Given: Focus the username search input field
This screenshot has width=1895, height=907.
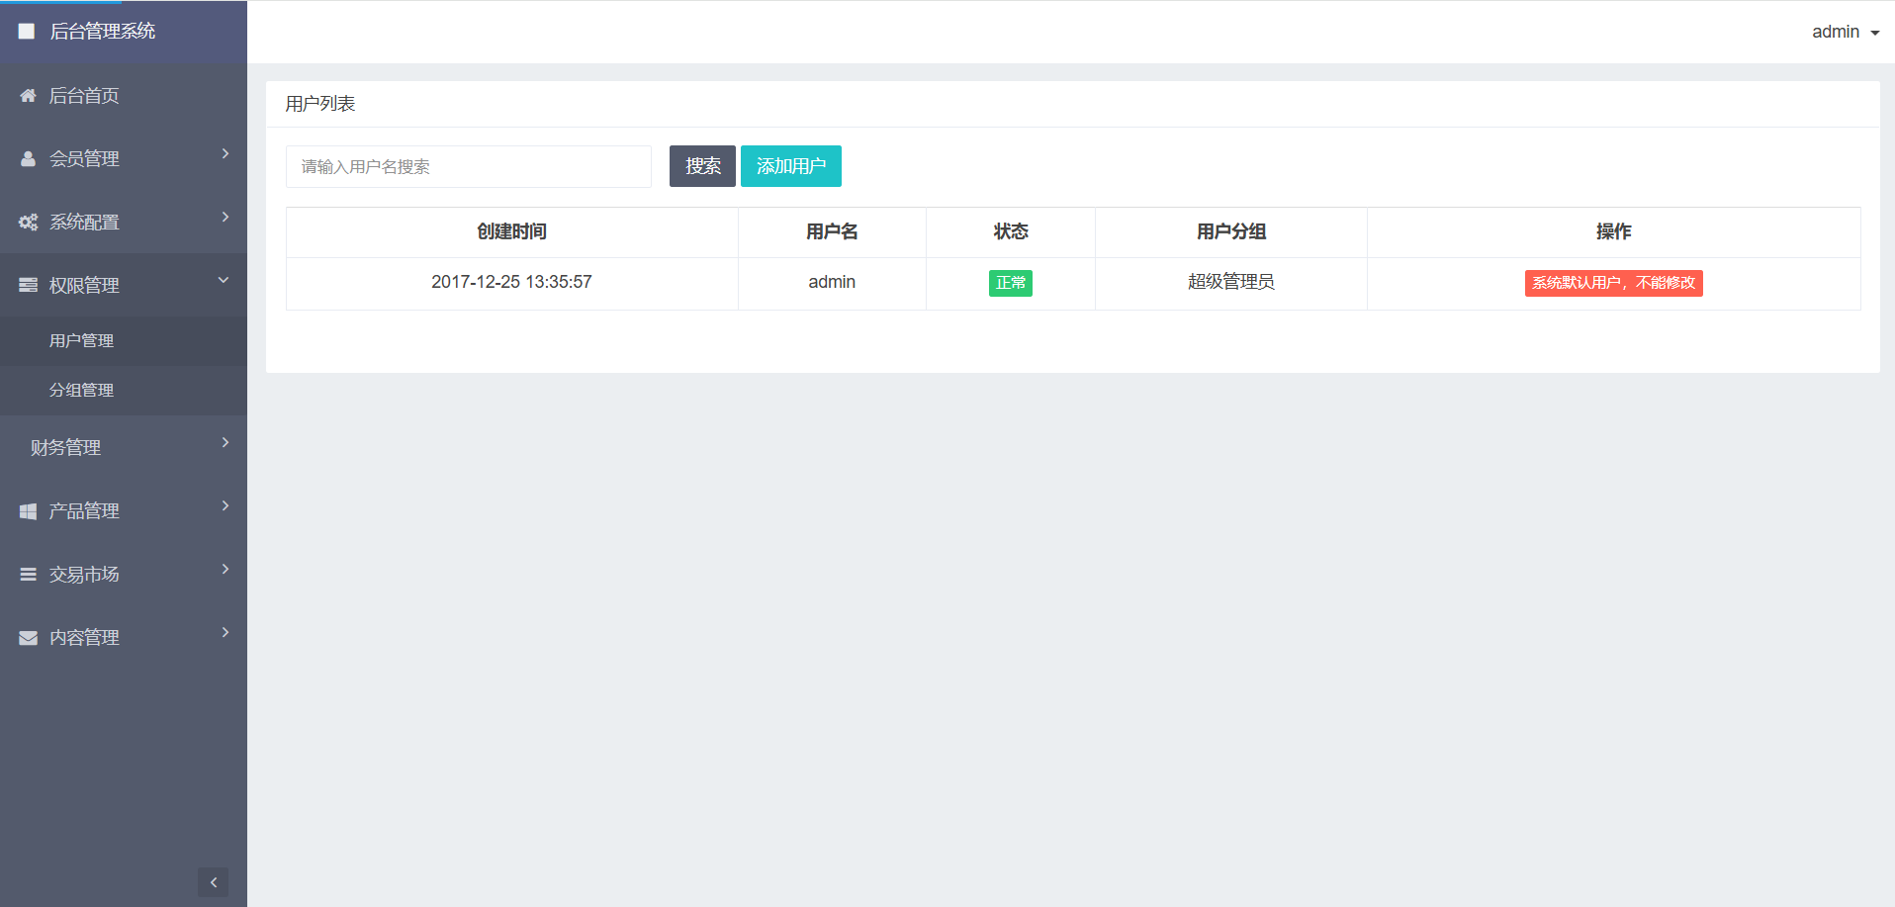Looking at the screenshot, I should pos(468,166).
